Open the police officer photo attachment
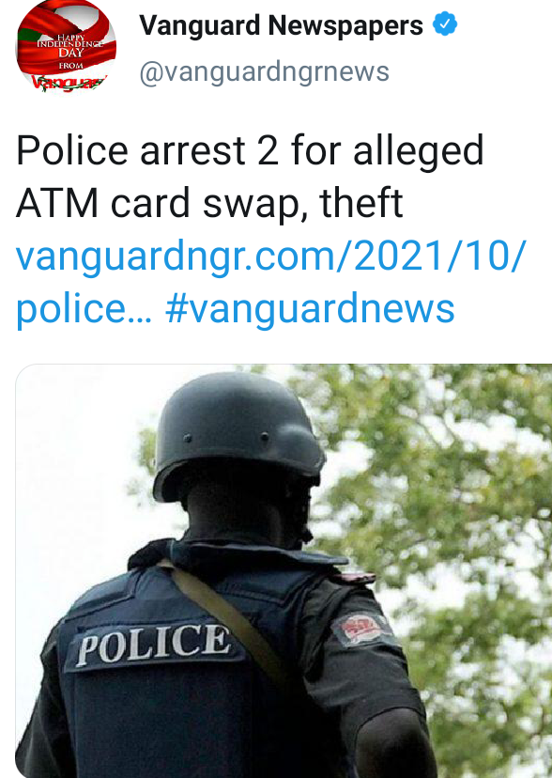Screen dimensions: 552x778 pyautogui.click(x=284, y=570)
